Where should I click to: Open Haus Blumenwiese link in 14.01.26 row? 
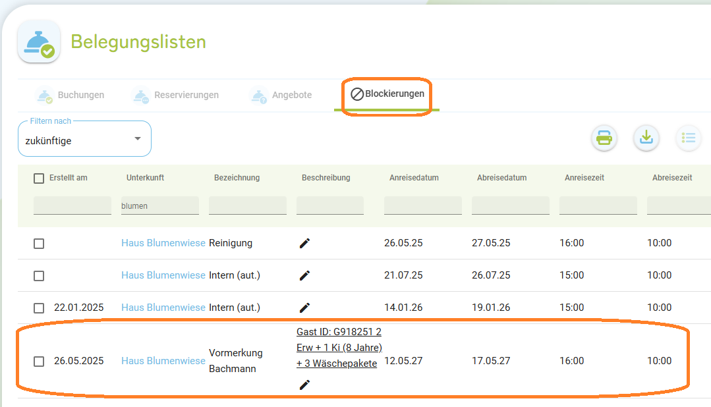tap(163, 308)
